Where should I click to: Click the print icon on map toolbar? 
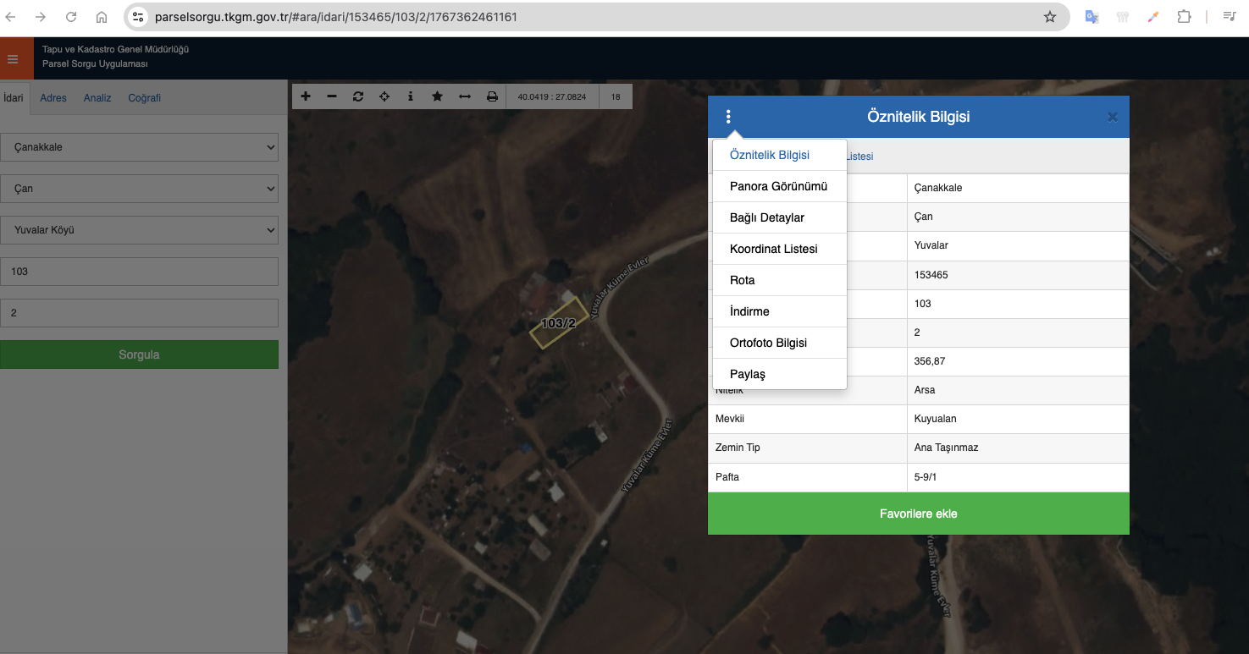point(492,96)
